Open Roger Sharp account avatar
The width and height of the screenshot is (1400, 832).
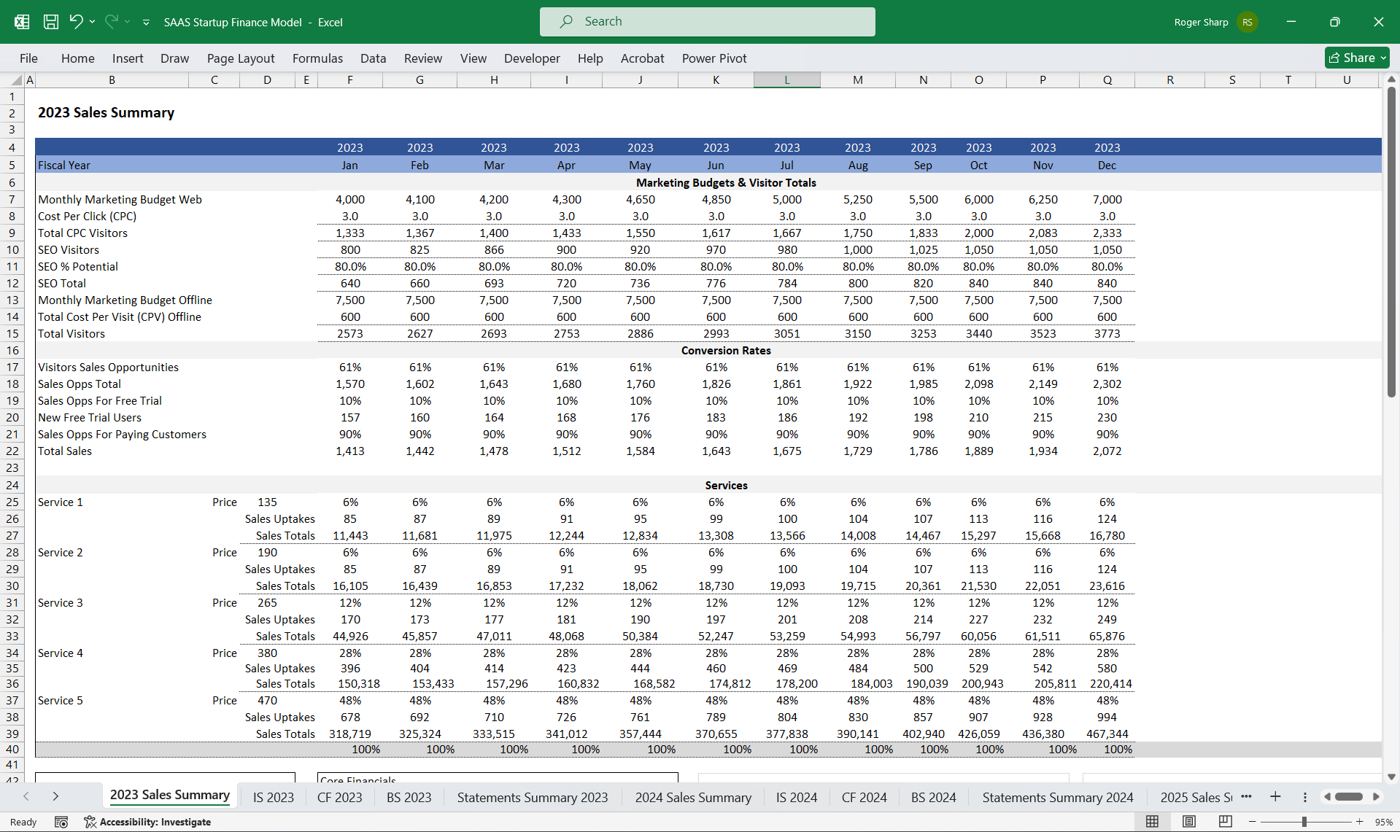[1248, 22]
